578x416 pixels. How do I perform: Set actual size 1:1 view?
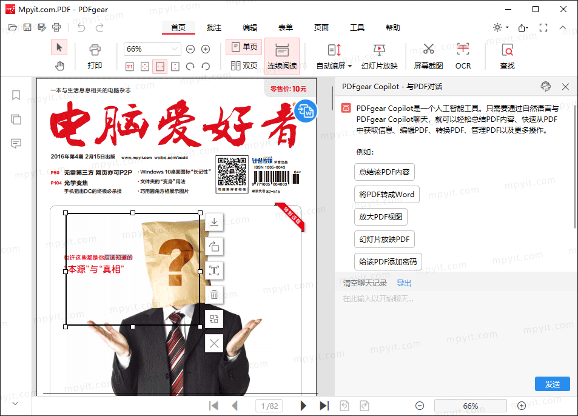pos(130,66)
